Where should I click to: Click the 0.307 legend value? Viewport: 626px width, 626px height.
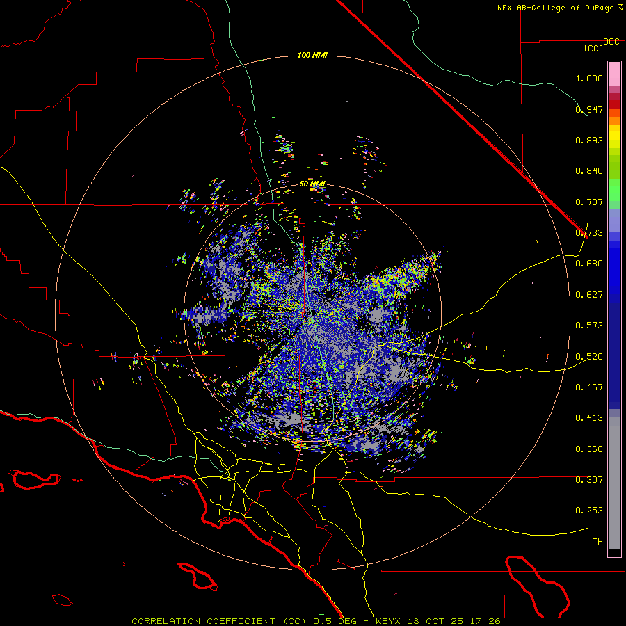(589, 480)
